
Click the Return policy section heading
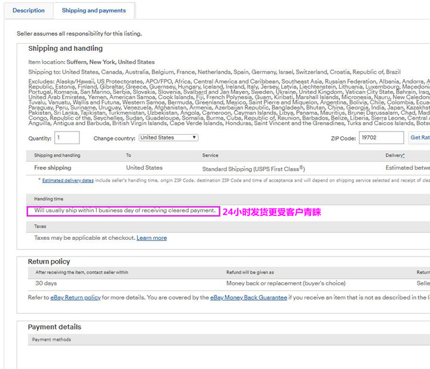[49, 261]
